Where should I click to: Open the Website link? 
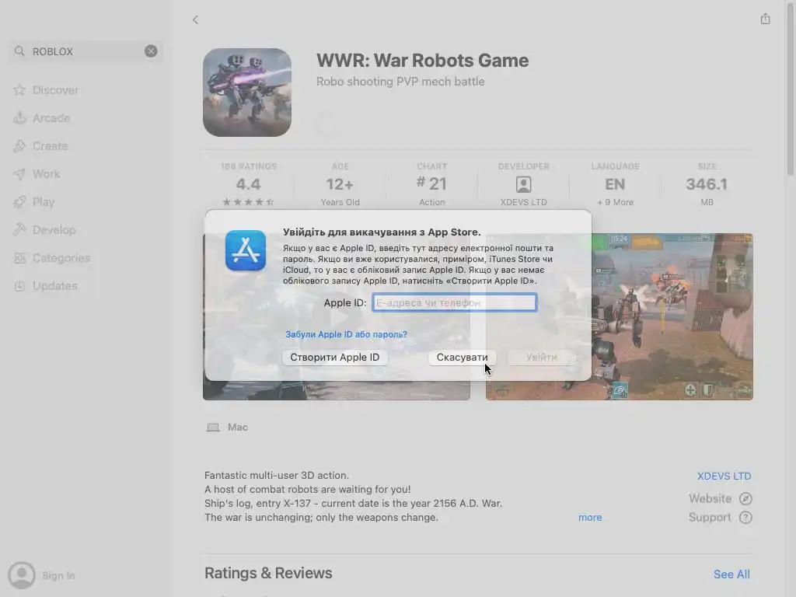click(710, 498)
